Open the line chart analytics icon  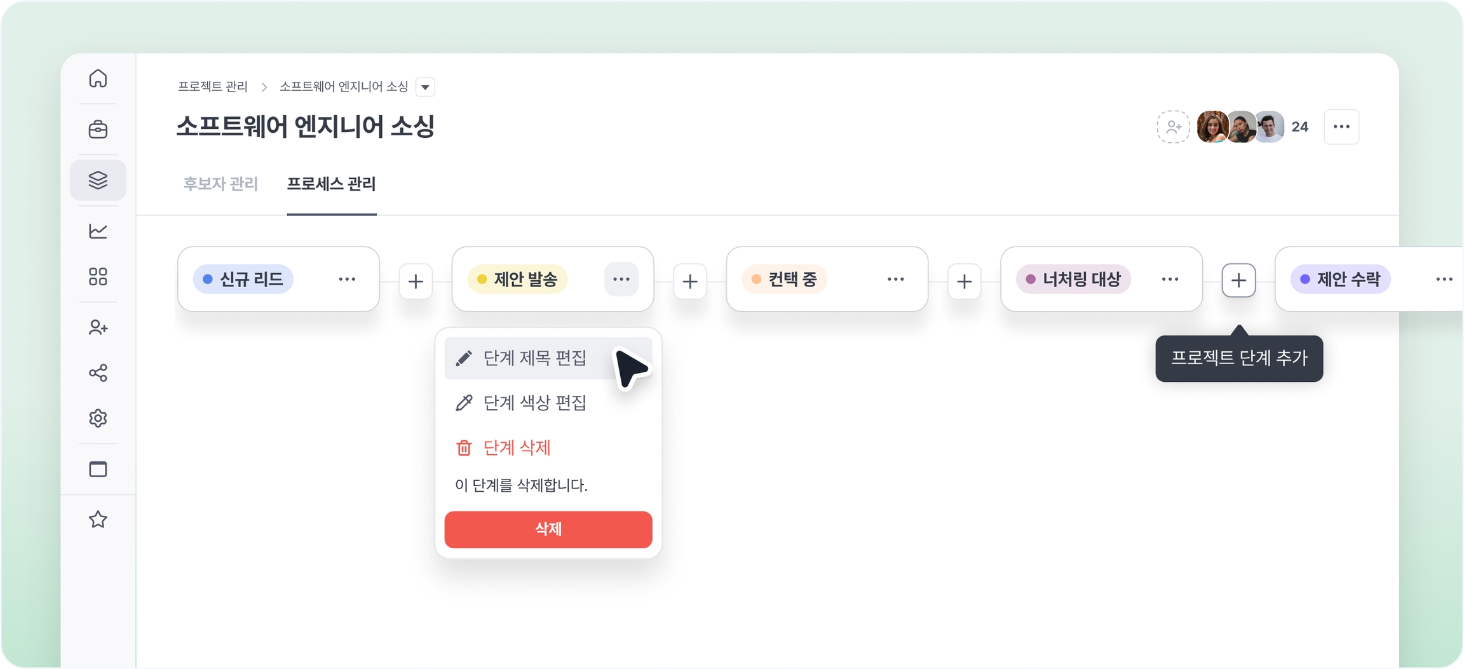98,231
